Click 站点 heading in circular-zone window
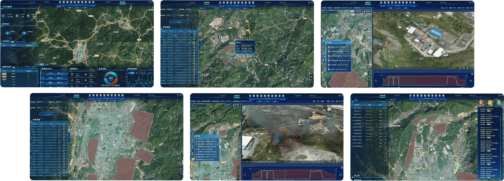Image resolution: width=504 pixels, height=181 pixels. (356, 100)
